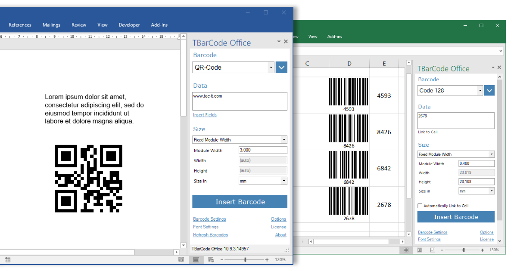Select Normal view in Excel status bar
Image resolution: width=517 pixels, height=271 pixels.
click(x=406, y=249)
